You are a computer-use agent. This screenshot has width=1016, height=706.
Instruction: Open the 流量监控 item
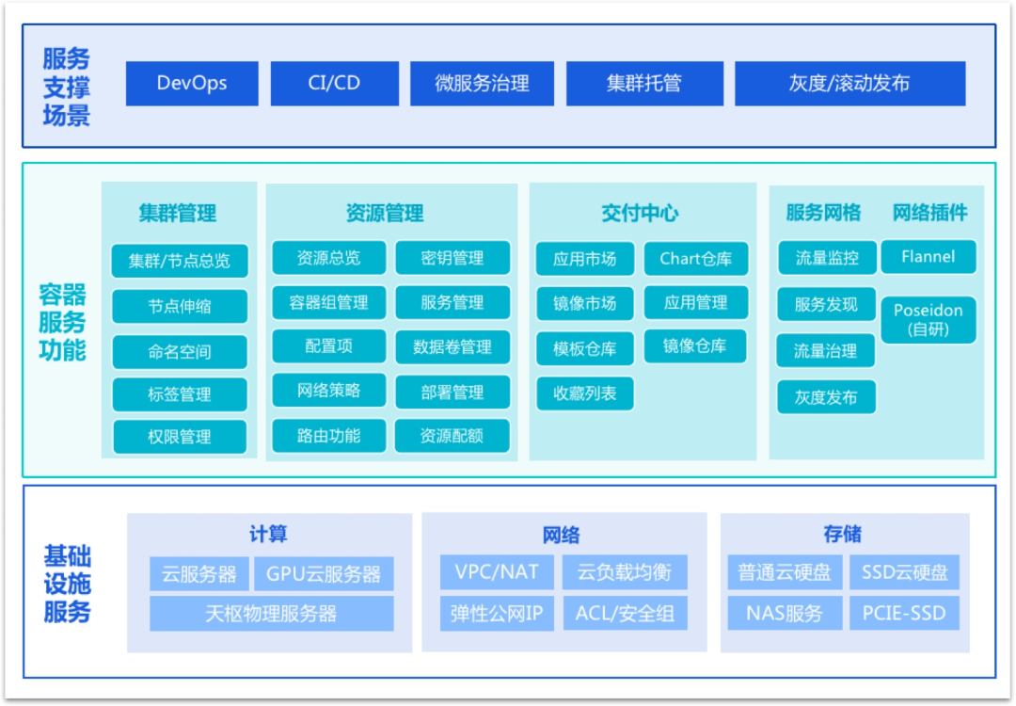(827, 258)
